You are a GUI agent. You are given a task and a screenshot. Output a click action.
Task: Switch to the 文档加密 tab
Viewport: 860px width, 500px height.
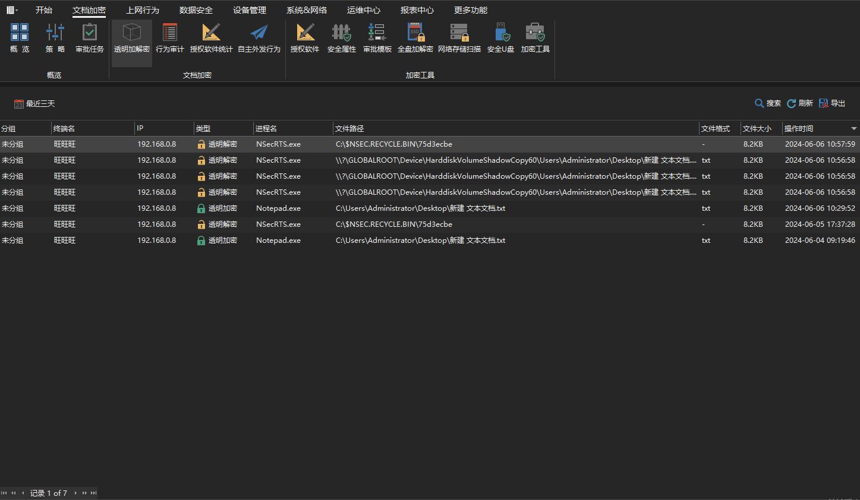[89, 10]
